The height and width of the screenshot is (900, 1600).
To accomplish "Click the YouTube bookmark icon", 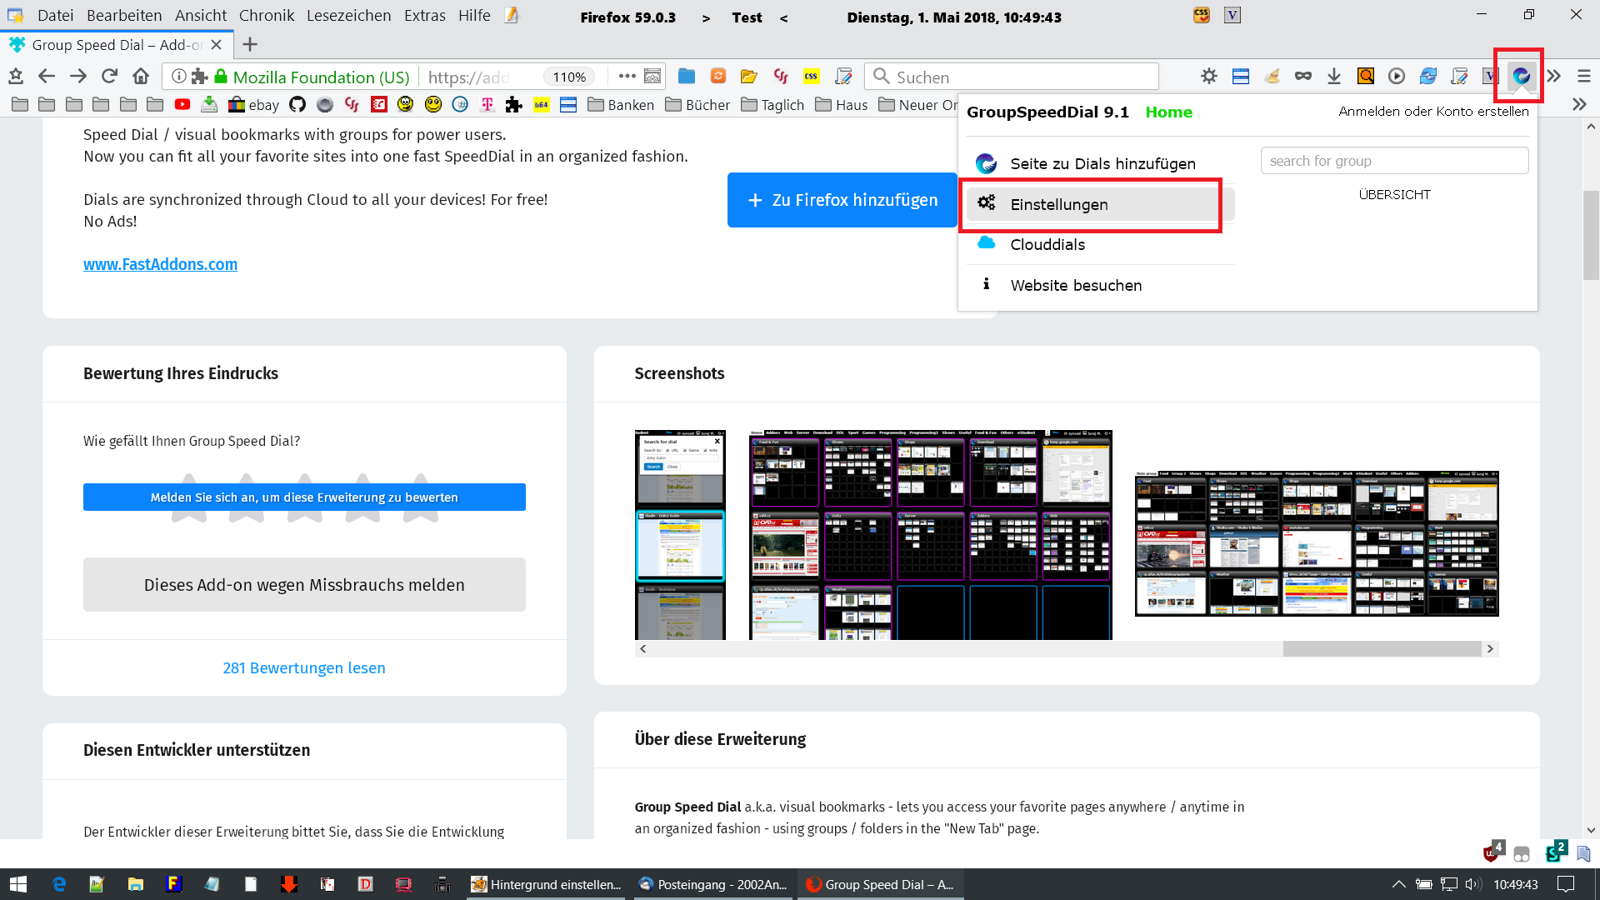I will [182, 105].
